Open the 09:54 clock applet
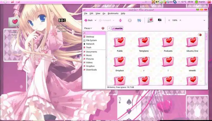The height and width of the screenshot is (121, 212). click(x=190, y=2)
